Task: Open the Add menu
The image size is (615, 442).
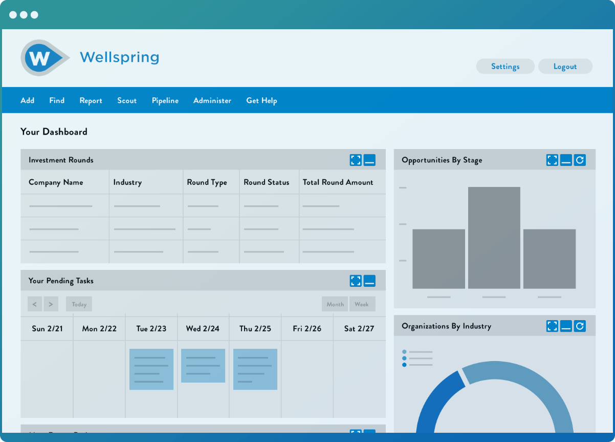Action: (x=28, y=100)
